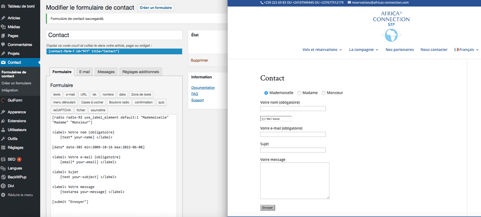Viewport: 481px width, 217px height.
Task: Insert a fichier tag
Action: [x=81, y=110]
